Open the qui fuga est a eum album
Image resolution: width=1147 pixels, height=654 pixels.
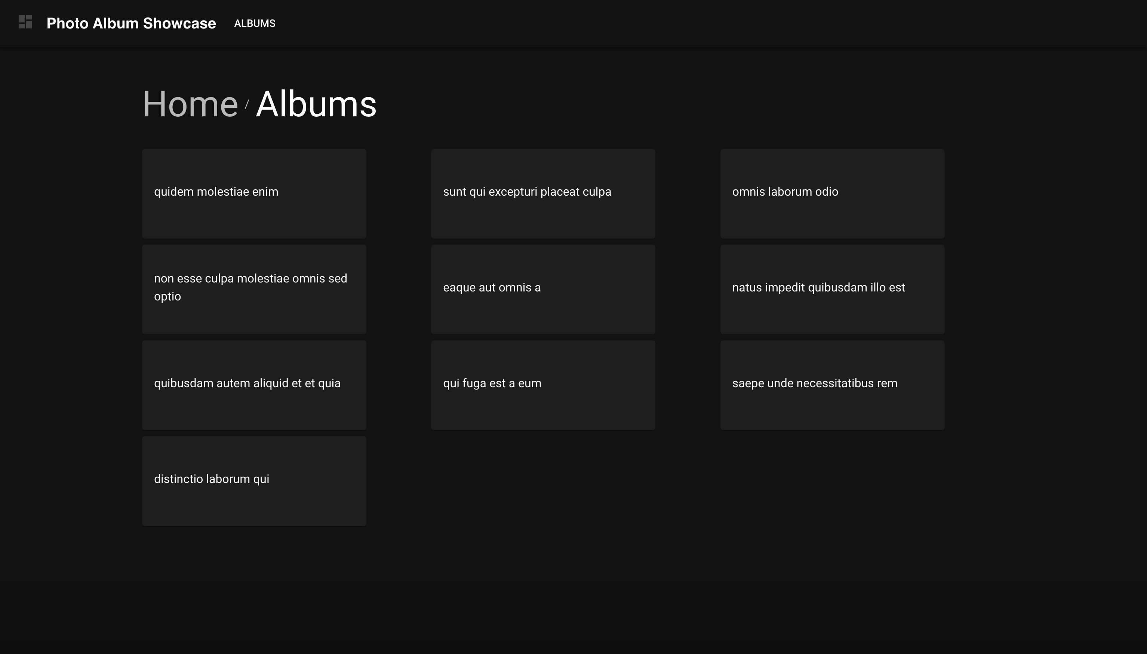pos(543,385)
